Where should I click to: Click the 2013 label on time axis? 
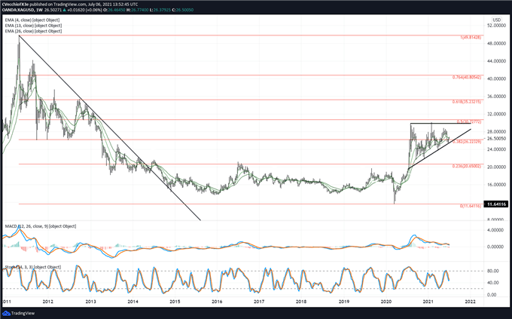pos(90,302)
